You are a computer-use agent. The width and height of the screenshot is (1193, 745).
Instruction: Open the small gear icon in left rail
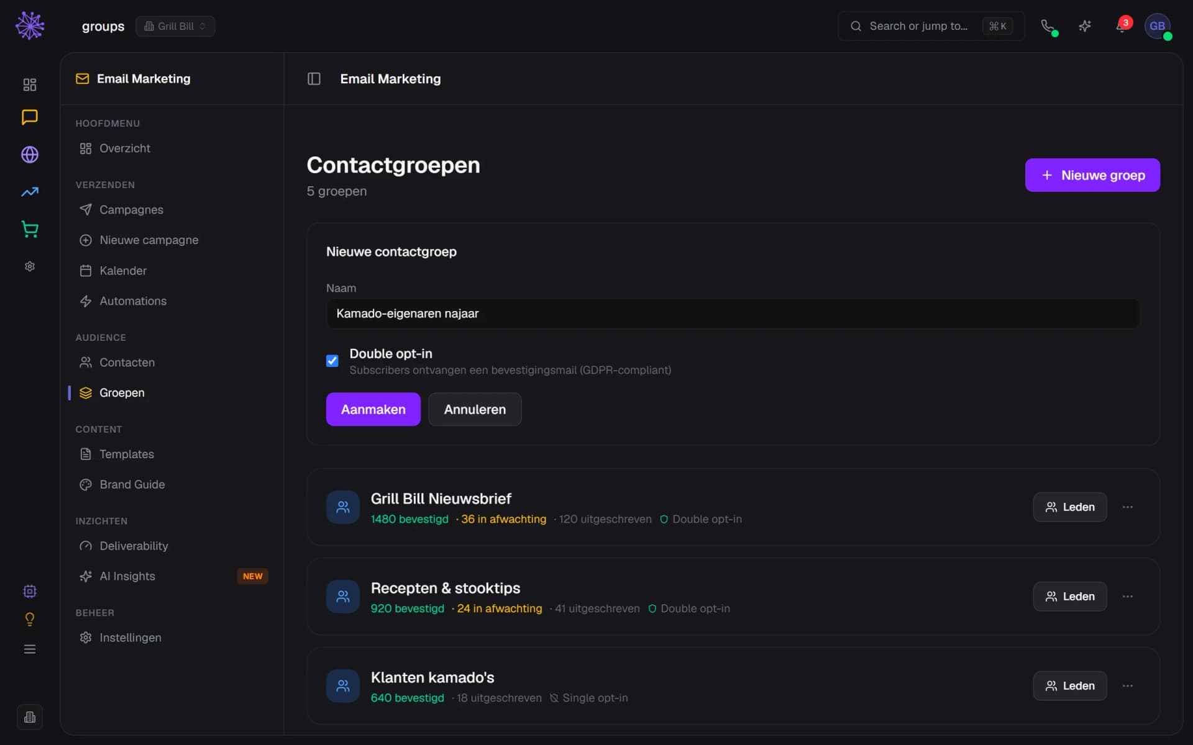pyautogui.click(x=30, y=266)
